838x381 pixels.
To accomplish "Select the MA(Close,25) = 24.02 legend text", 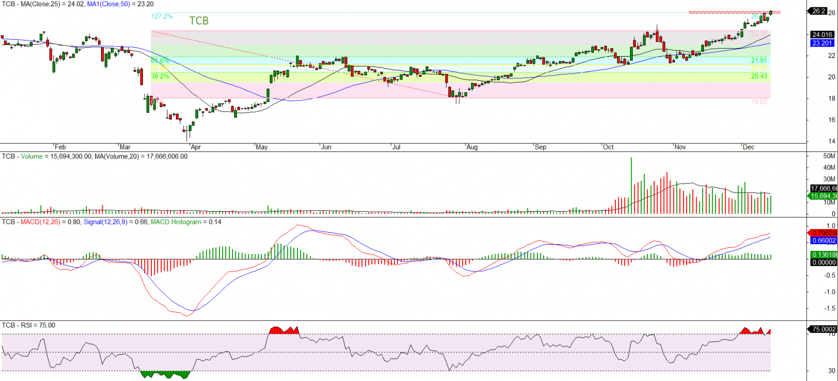I will click(52, 4).
